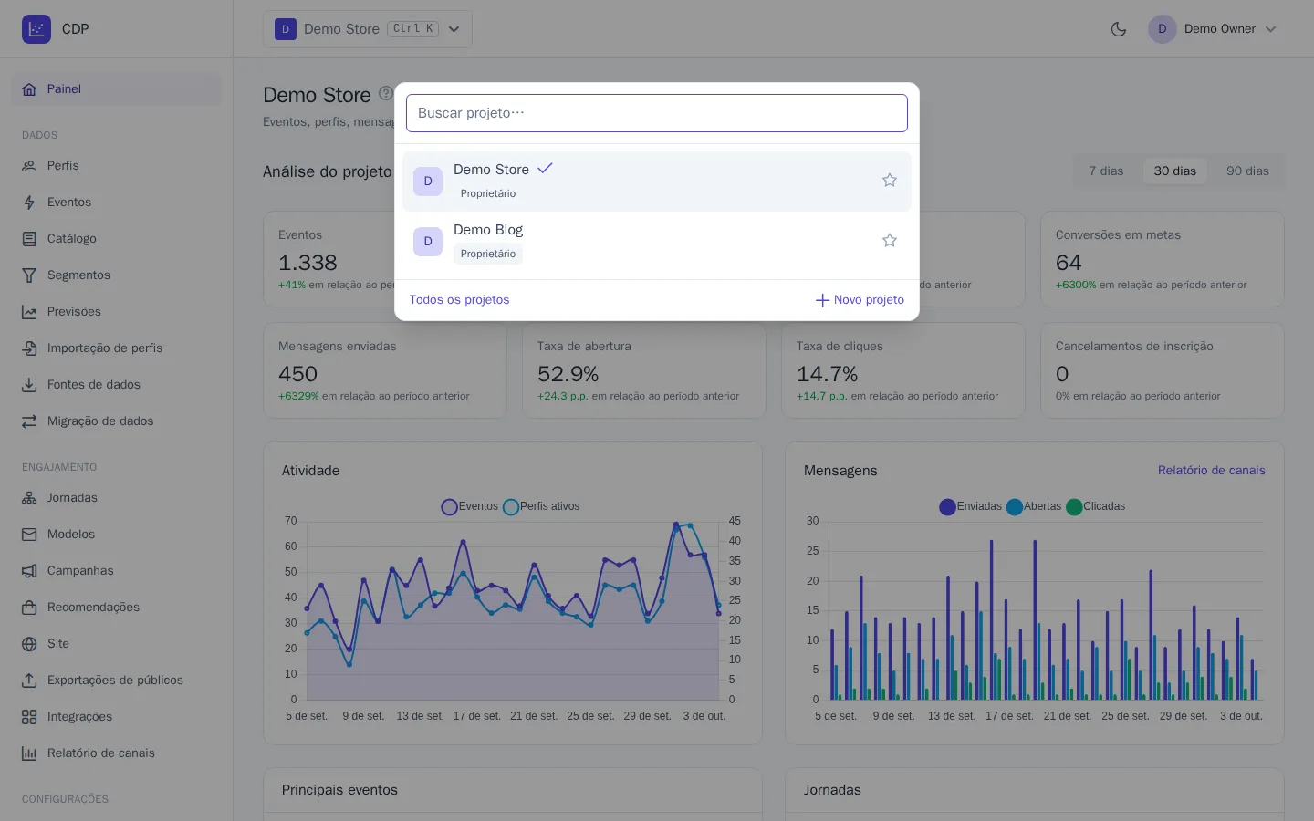The image size is (1314, 821).
Task: Open Segmentos via the funnel icon
Action: [29, 275]
